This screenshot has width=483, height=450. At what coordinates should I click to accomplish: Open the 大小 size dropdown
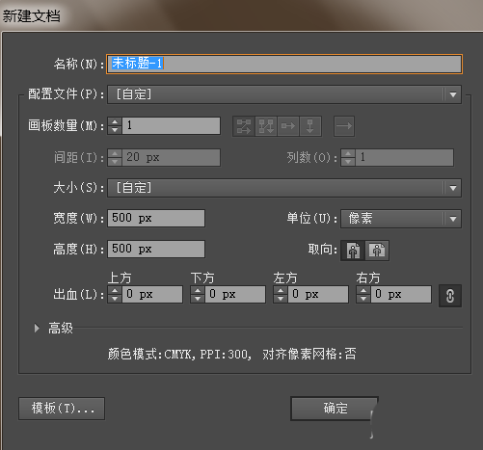pos(284,188)
